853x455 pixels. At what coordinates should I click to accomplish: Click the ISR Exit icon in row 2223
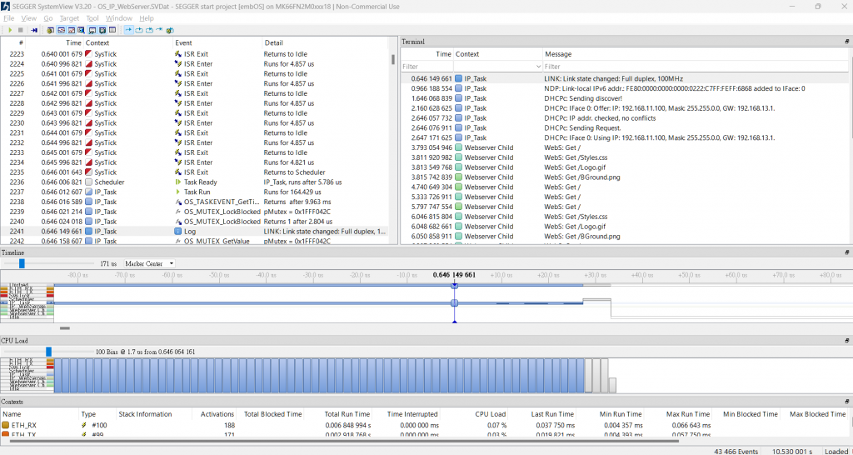pyautogui.click(x=177, y=54)
